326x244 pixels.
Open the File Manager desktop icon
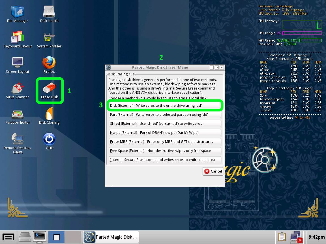coord(18,14)
